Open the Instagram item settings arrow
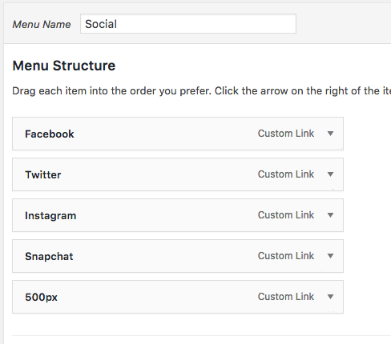This screenshot has height=344, width=391. tap(330, 215)
